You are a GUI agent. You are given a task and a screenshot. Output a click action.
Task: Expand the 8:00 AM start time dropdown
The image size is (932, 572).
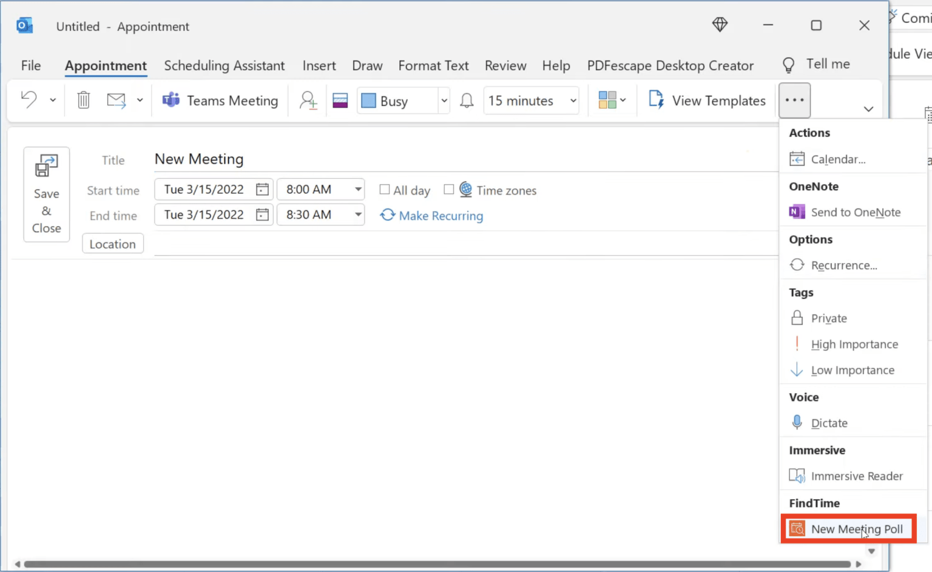[x=358, y=190]
